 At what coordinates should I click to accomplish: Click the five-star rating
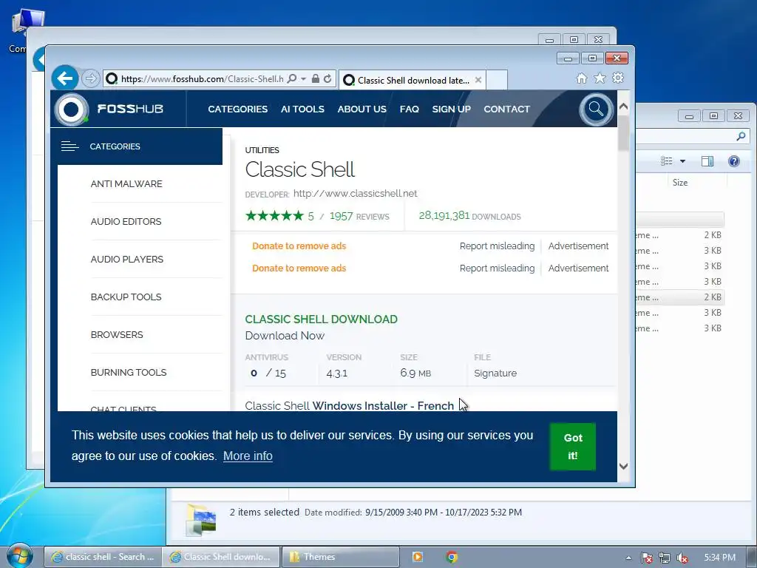click(274, 216)
